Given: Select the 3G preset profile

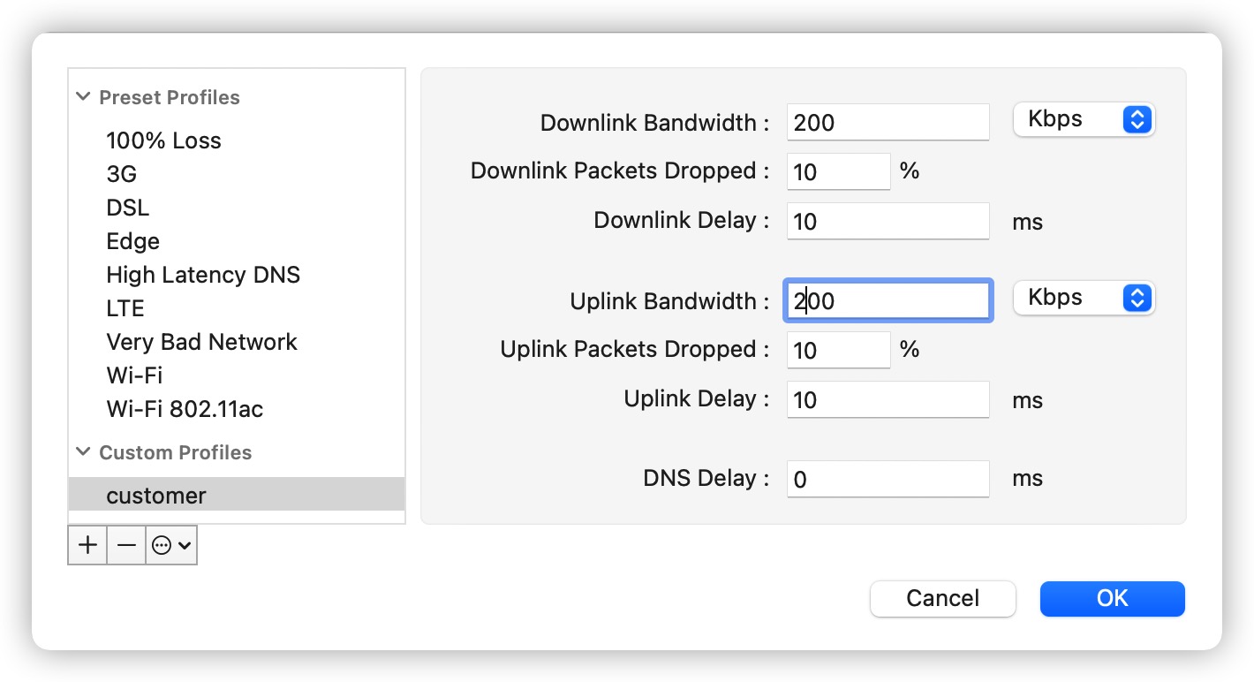Looking at the screenshot, I should pos(122,174).
